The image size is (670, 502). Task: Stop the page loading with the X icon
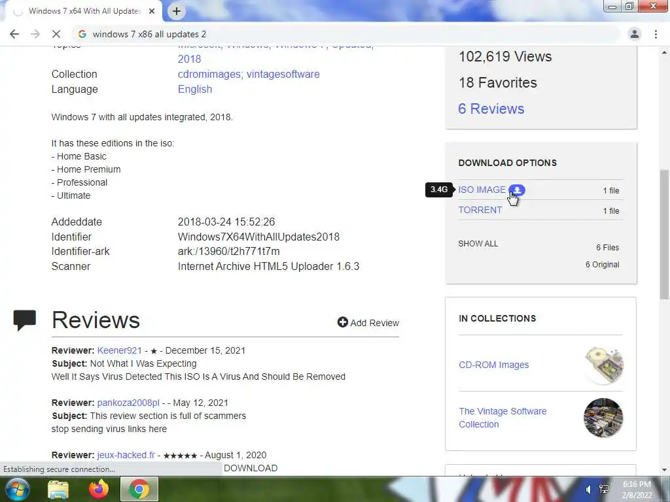[x=56, y=34]
